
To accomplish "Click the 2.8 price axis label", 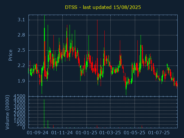I will pyautogui.click(x=21, y=35).
